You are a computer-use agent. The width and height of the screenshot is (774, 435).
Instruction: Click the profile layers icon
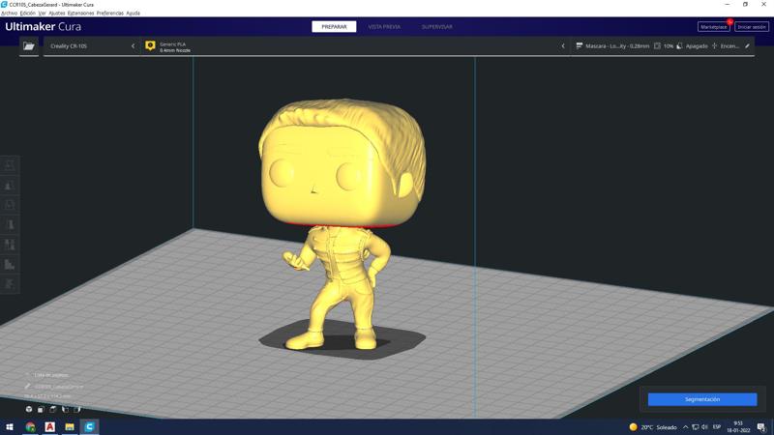coord(579,45)
